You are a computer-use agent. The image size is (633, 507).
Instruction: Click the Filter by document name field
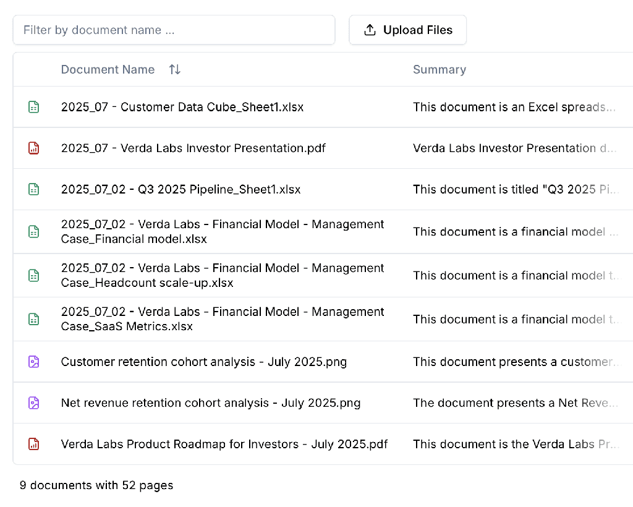click(x=174, y=30)
